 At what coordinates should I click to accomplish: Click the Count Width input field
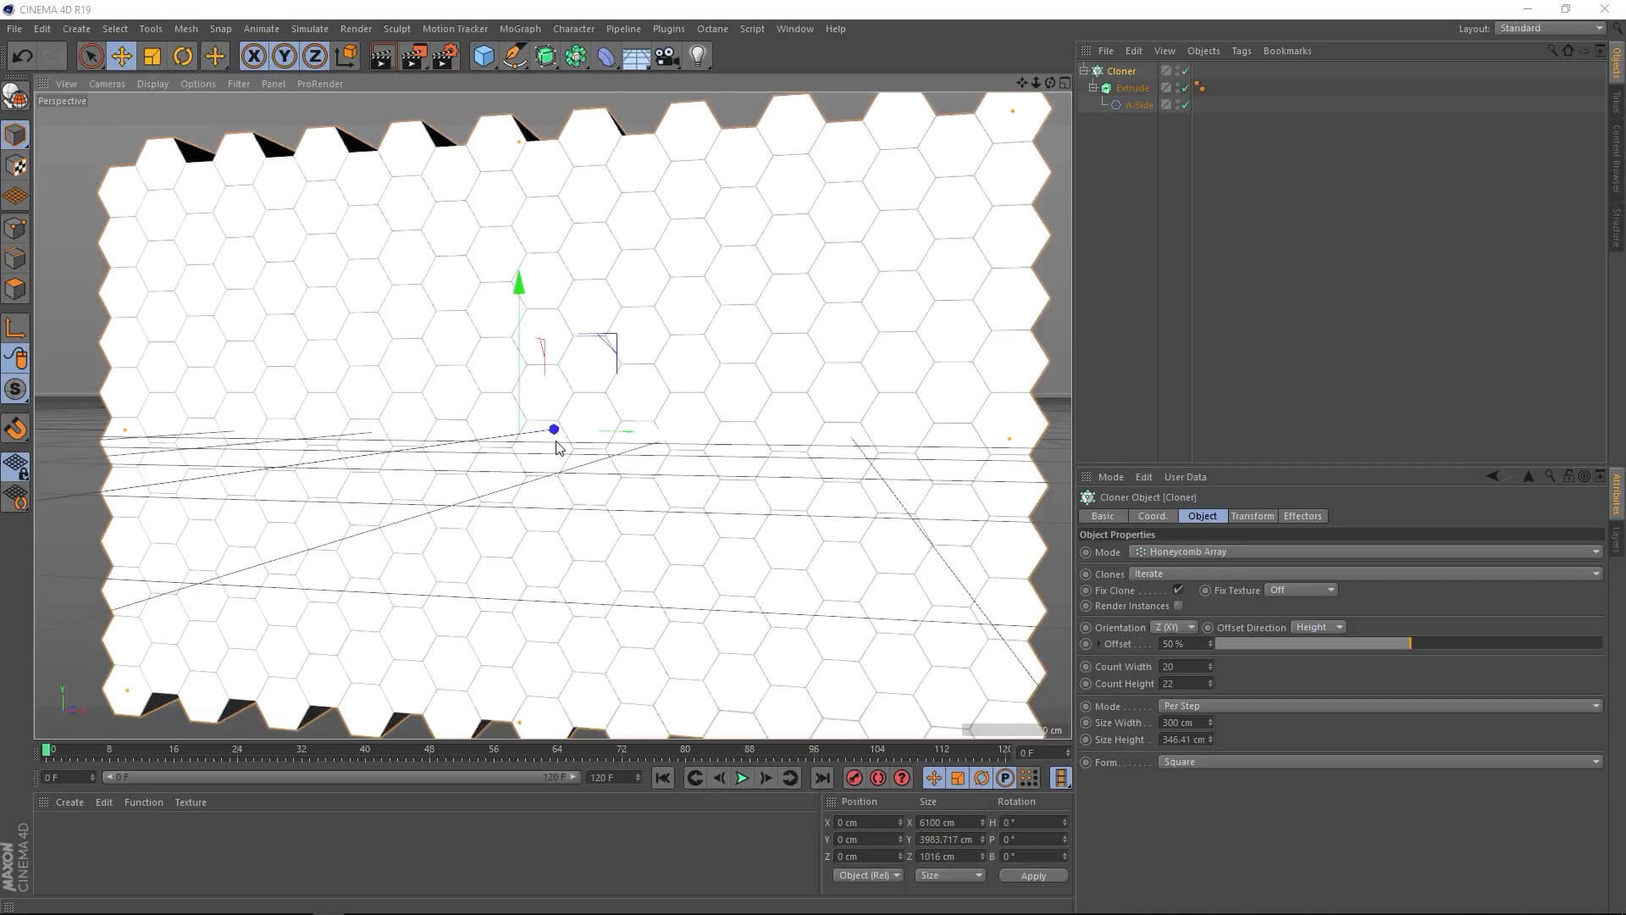click(1182, 667)
